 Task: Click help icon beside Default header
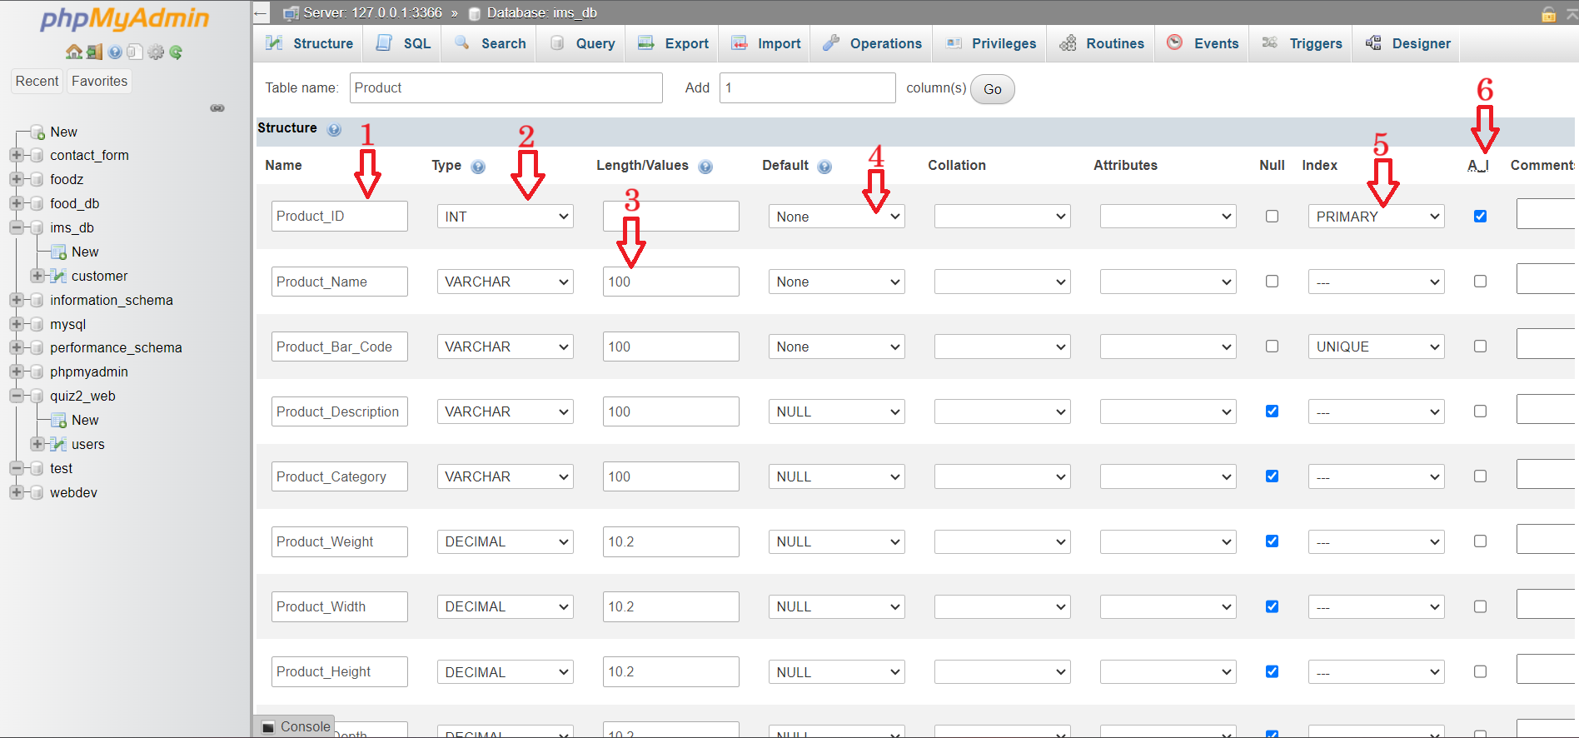[824, 167]
